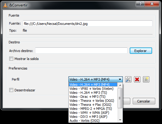This screenshot has width=162, height=124.
Task: Click the profile list scroll down arrow
Action: click(x=120, y=120)
